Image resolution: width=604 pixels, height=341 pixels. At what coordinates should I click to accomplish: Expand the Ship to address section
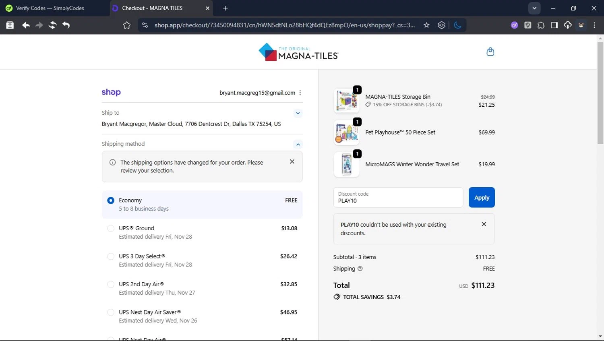coord(298,113)
